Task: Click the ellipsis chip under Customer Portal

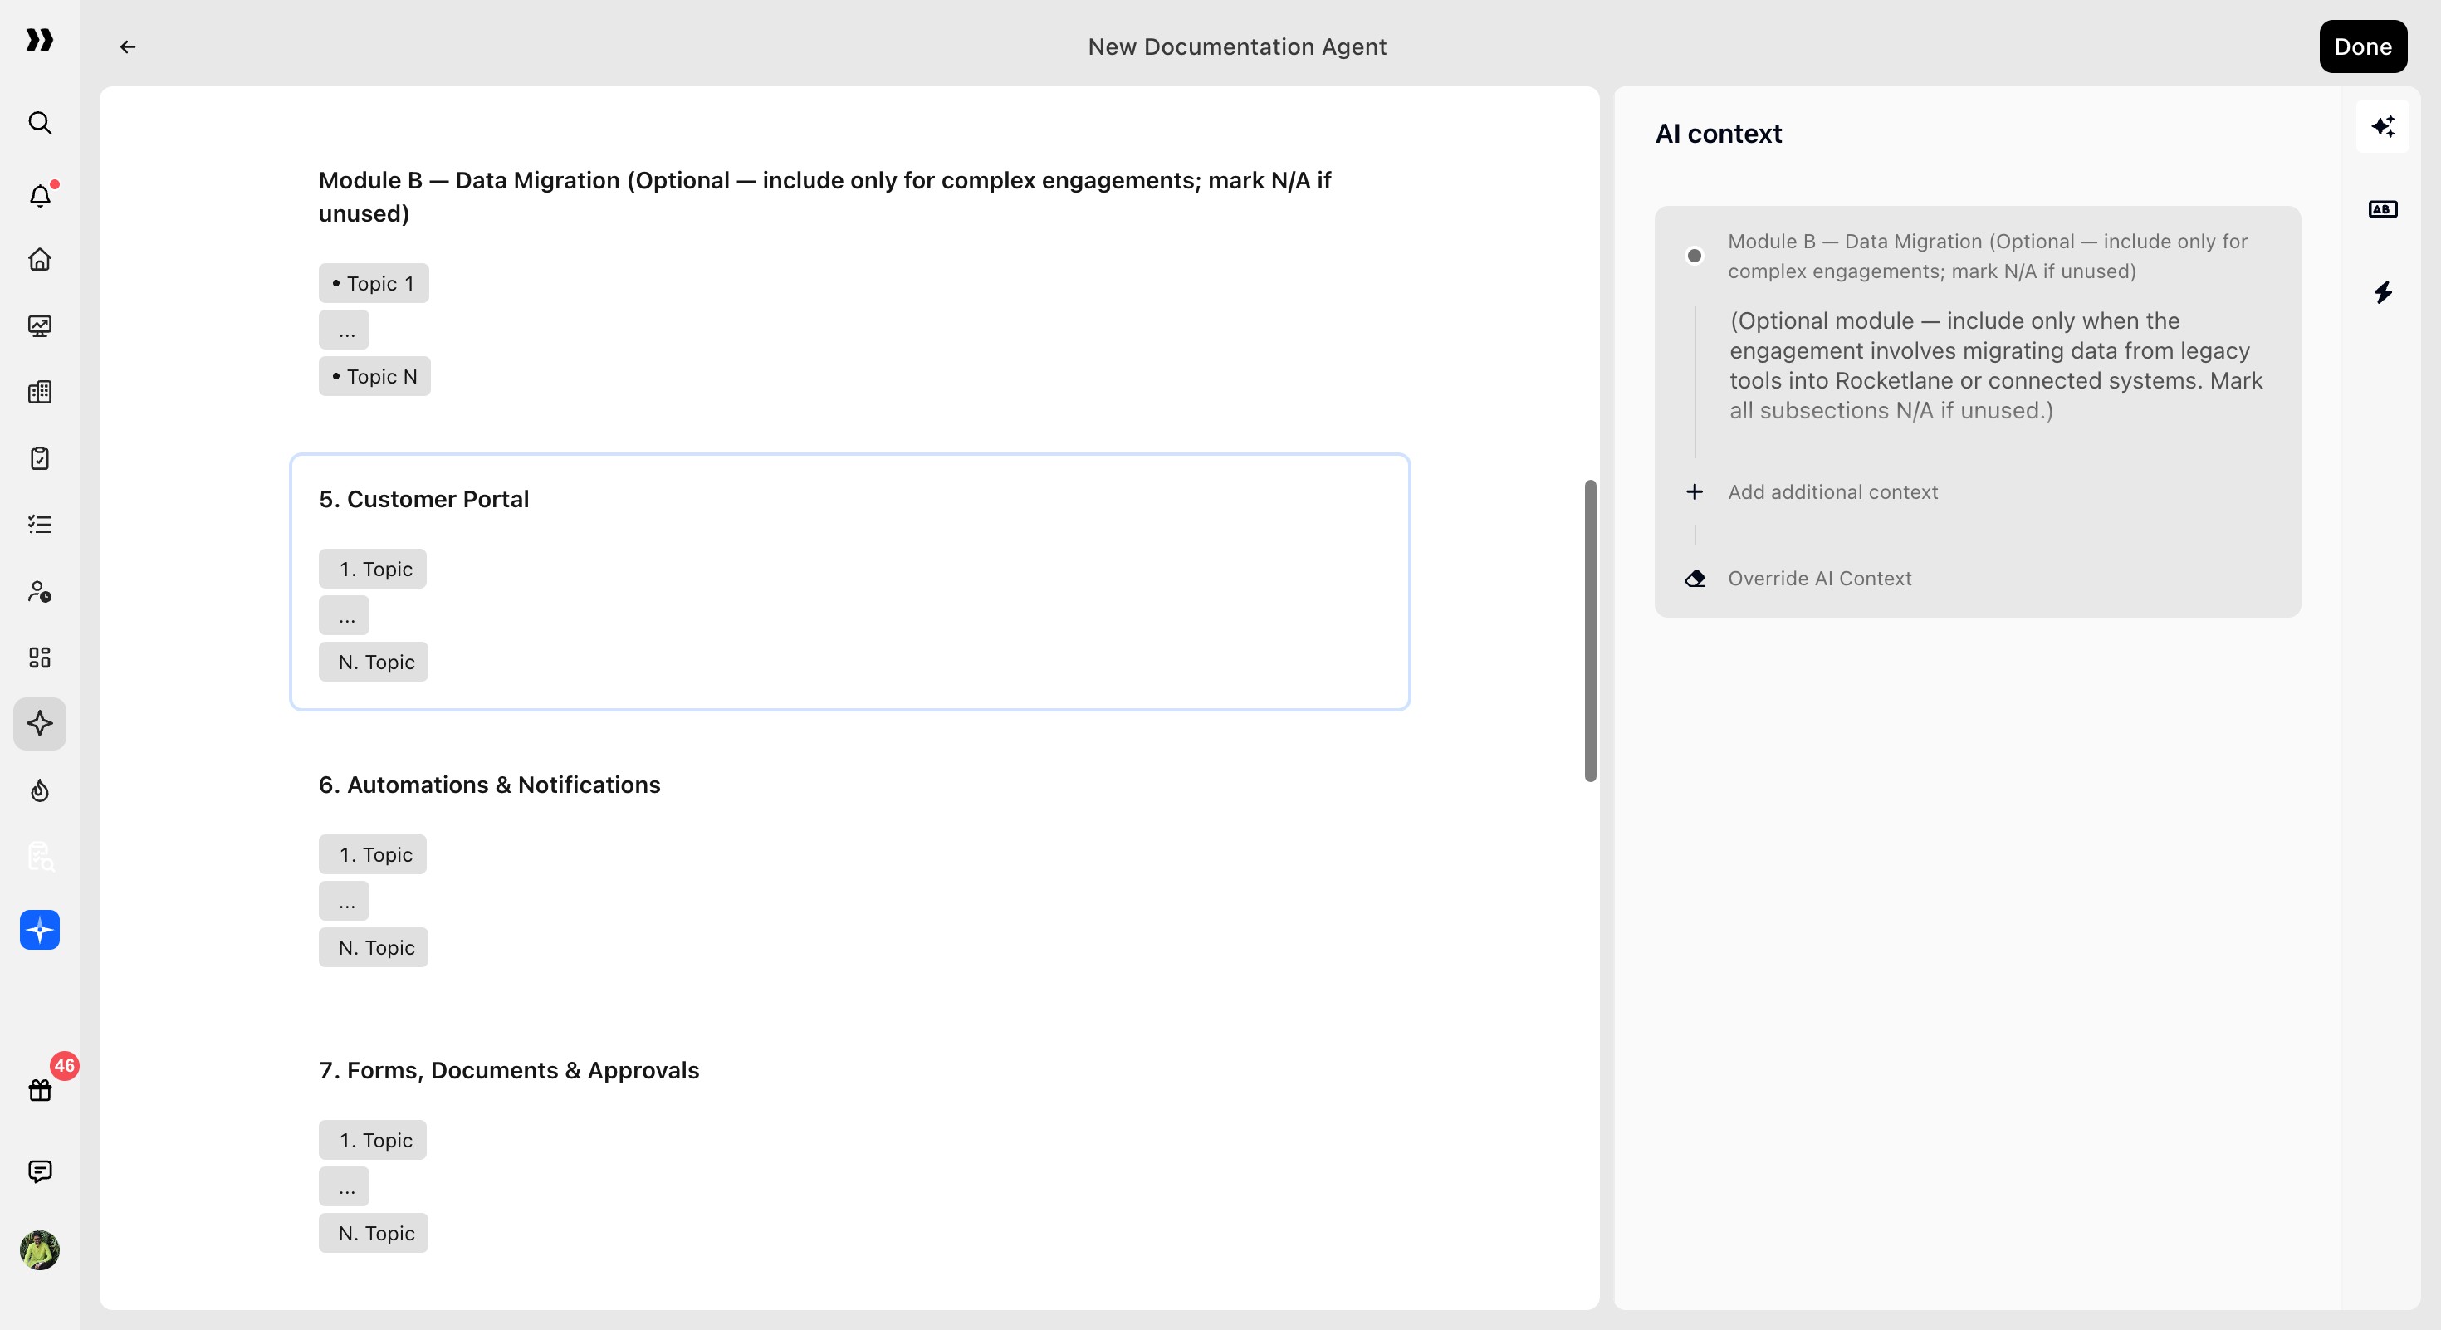Action: 344,616
